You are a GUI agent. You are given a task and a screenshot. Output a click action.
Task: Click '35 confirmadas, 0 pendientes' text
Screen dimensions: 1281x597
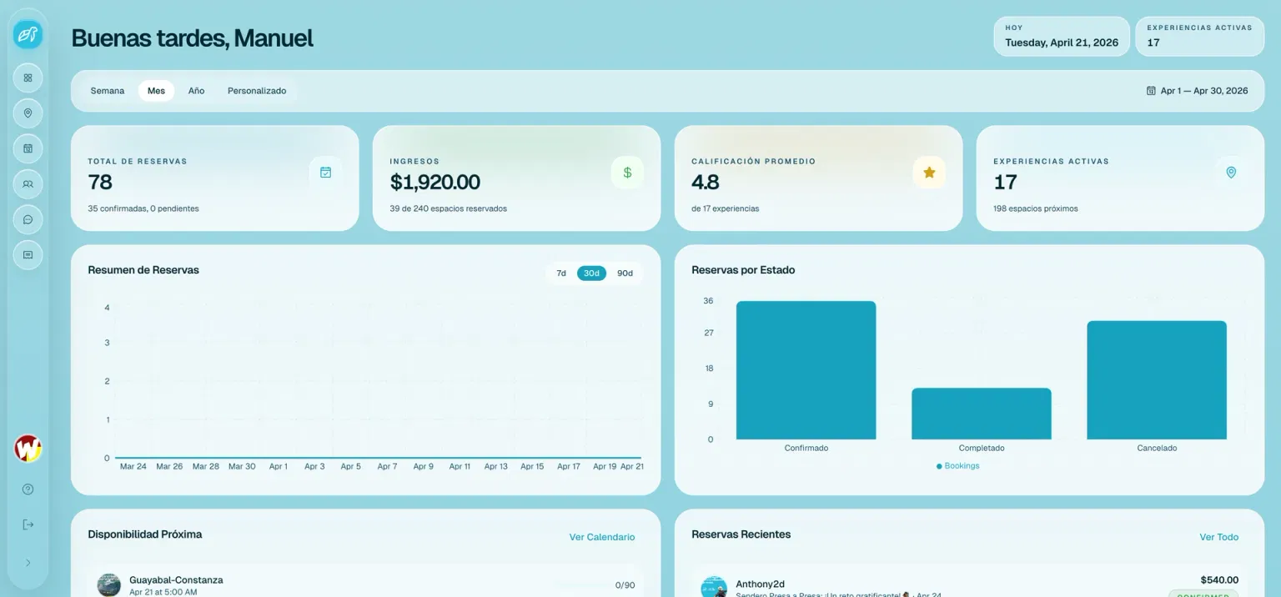coord(143,208)
